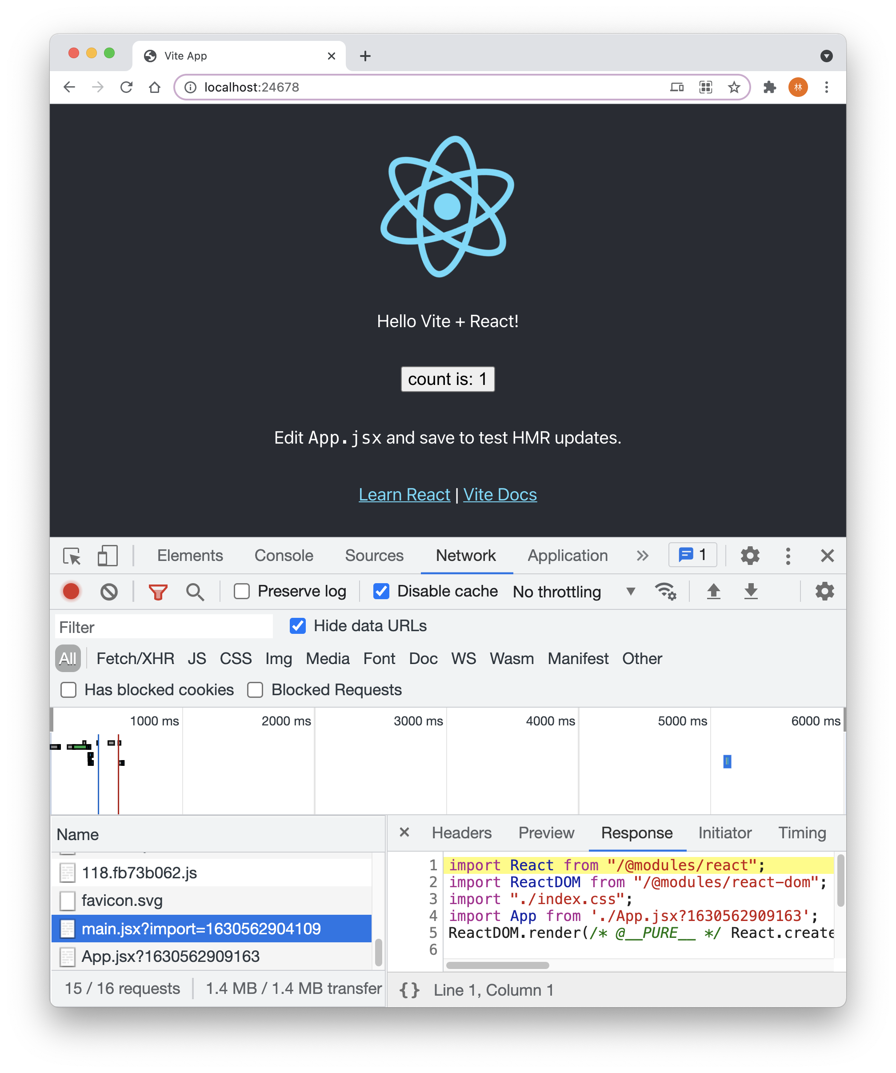Filter requests by WS type
The height and width of the screenshot is (1073, 896).
(x=463, y=659)
